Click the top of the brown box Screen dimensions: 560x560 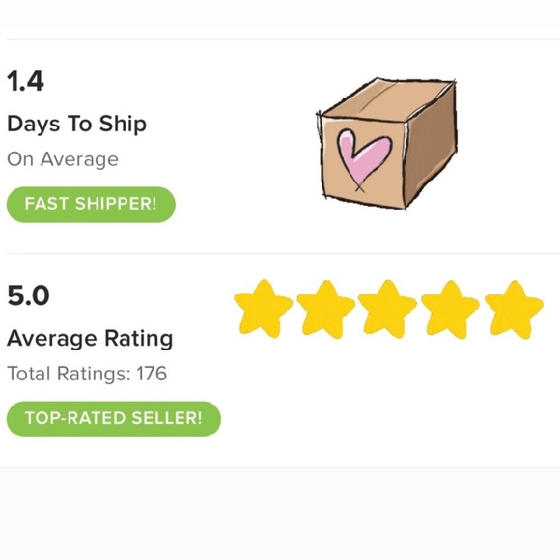(387, 98)
